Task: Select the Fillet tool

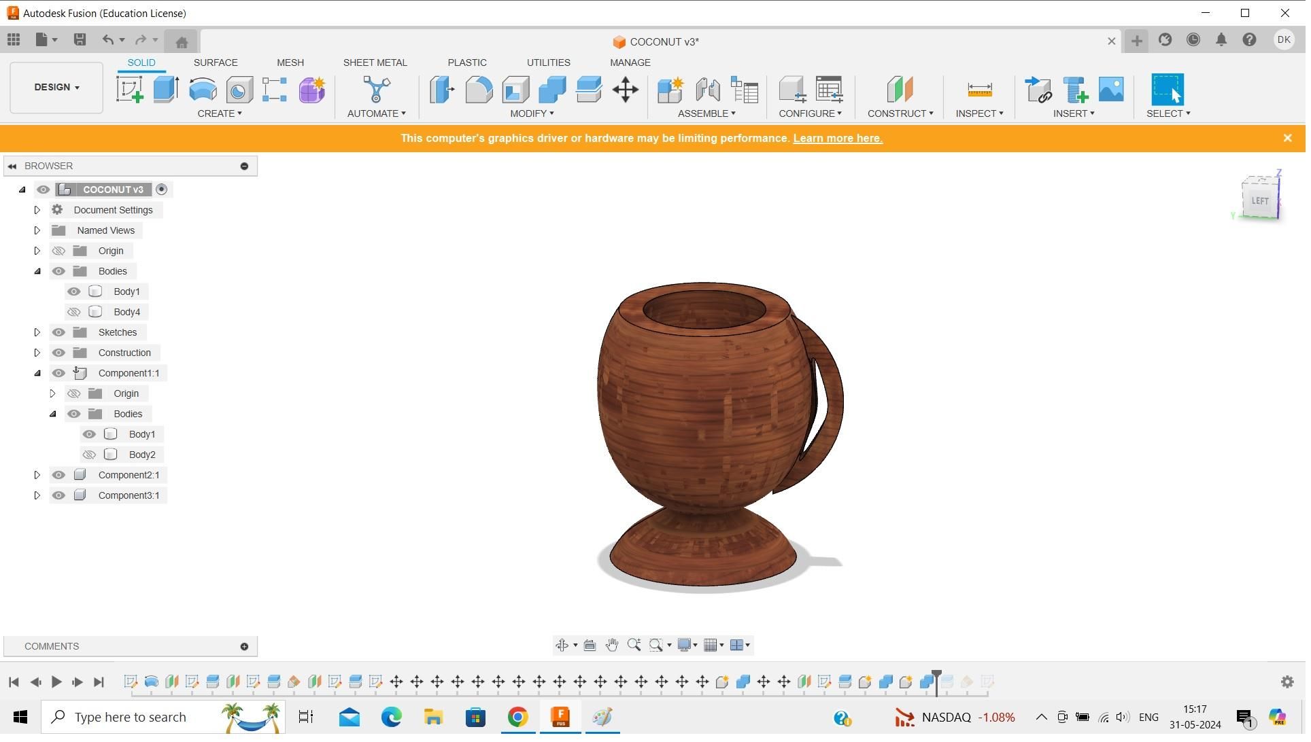Action: tap(479, 90)
